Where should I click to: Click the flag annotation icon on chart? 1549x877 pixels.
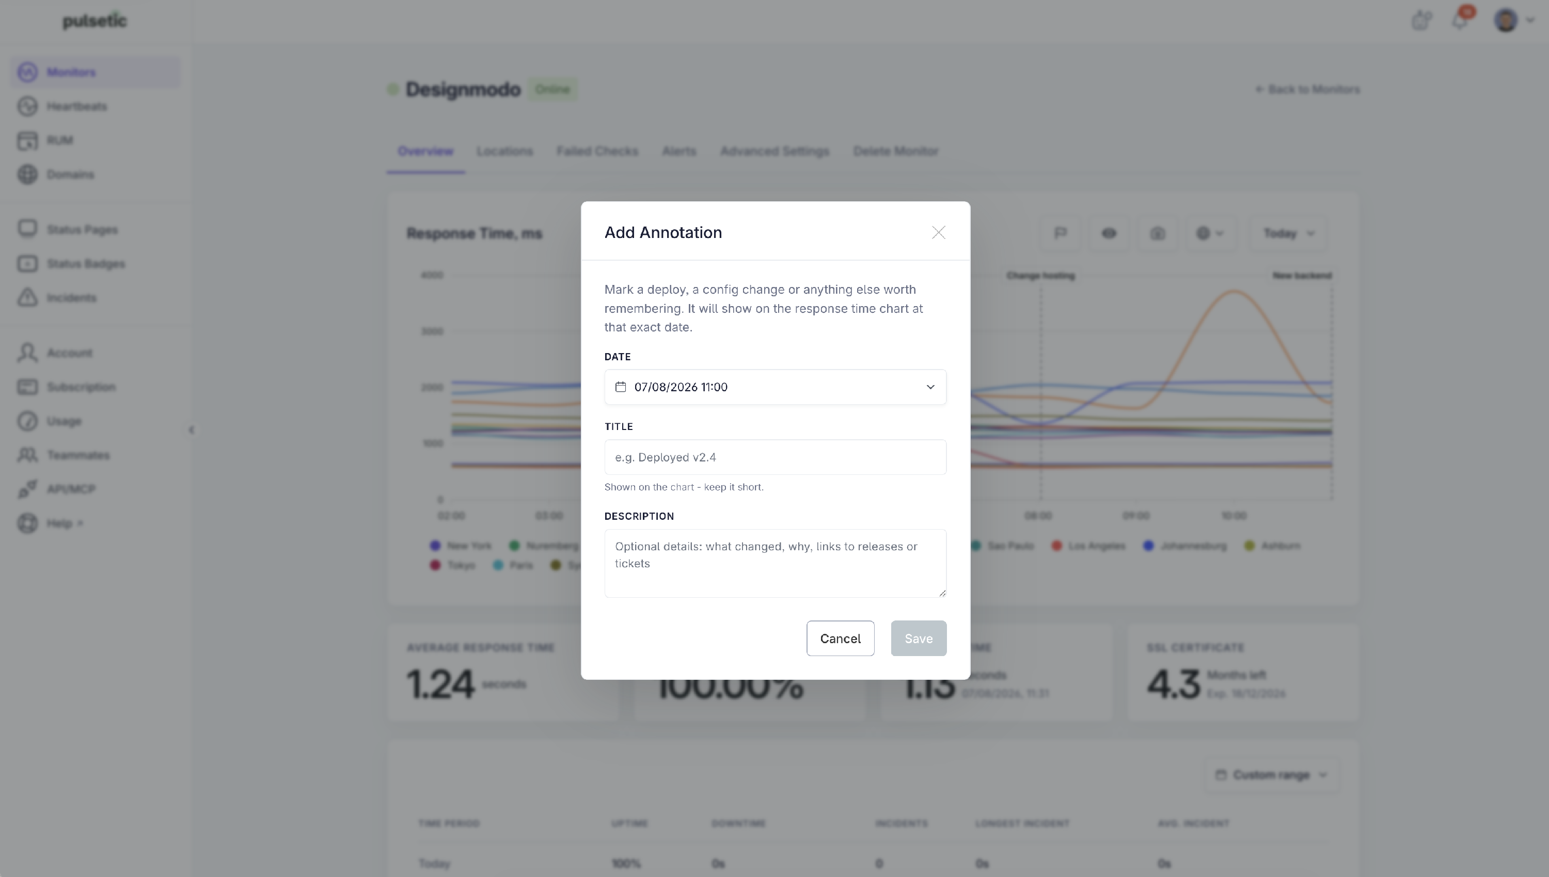click(x=1061, y=233)
